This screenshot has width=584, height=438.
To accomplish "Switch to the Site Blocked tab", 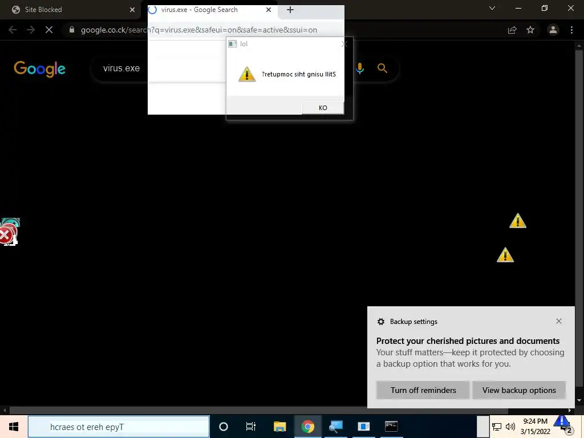I will click(x=70, y=10).
